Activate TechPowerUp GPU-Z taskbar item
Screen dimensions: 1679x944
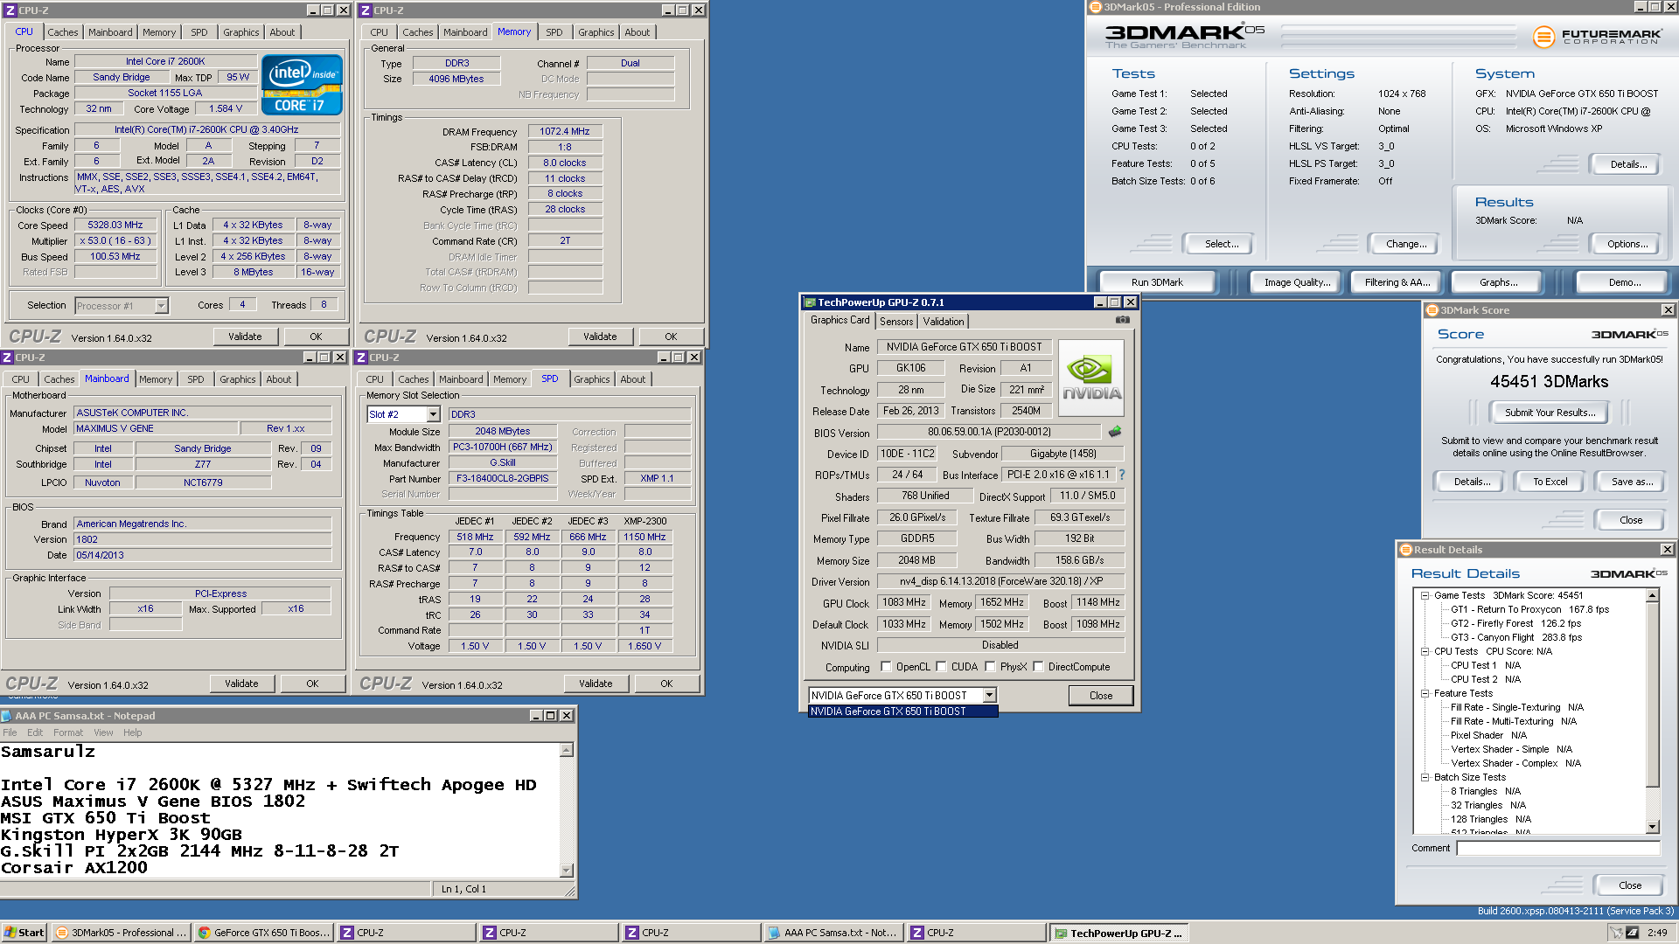pyautogui.click(x=1118, y=933)
